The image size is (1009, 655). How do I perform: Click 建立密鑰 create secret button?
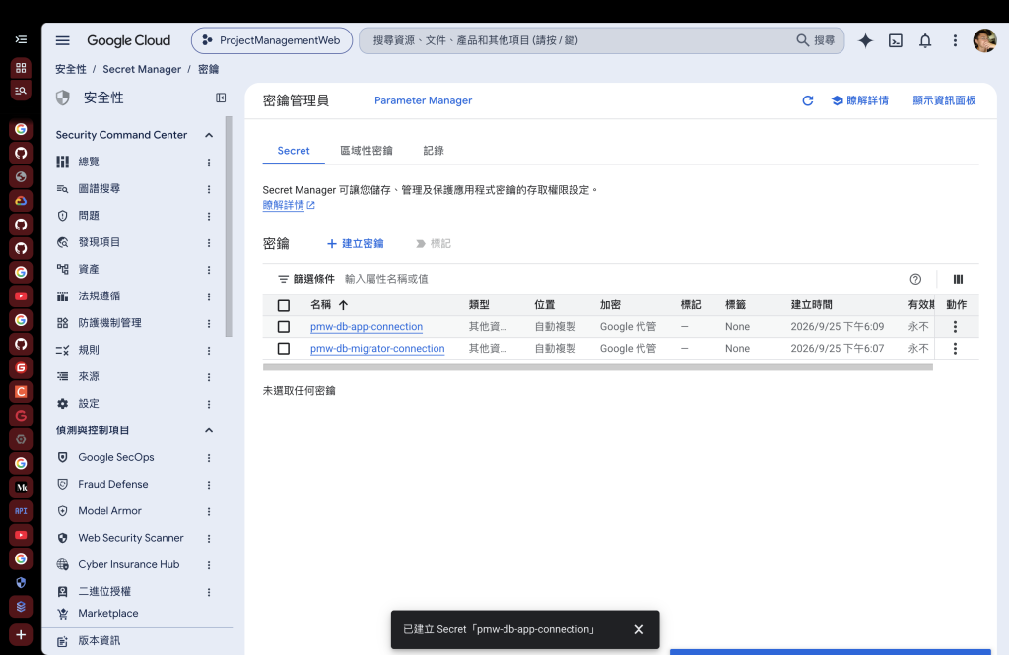pyautogui.click(x=355, y=244)
